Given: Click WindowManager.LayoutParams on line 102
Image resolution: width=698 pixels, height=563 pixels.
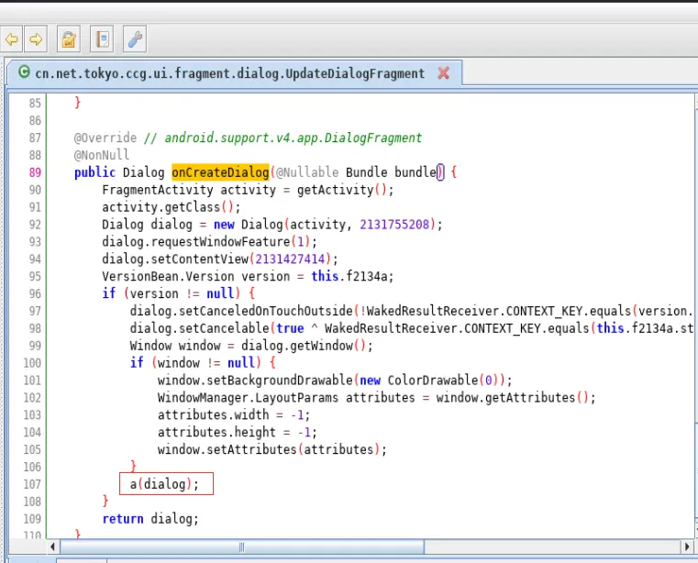Looking at the screenshot, I should click(x=248, y=397).
